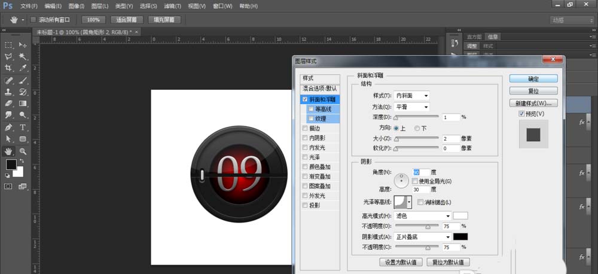This screenshot has width=598, height=274.
Task: Open the 样式 (Style) dropdown showing 内斜面
Action: pos(412,96)
